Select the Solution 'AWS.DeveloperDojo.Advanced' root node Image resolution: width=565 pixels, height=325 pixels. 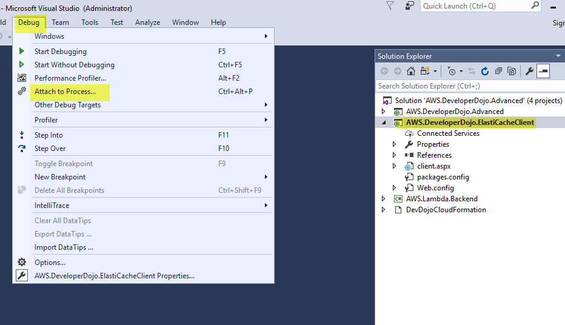478,101
